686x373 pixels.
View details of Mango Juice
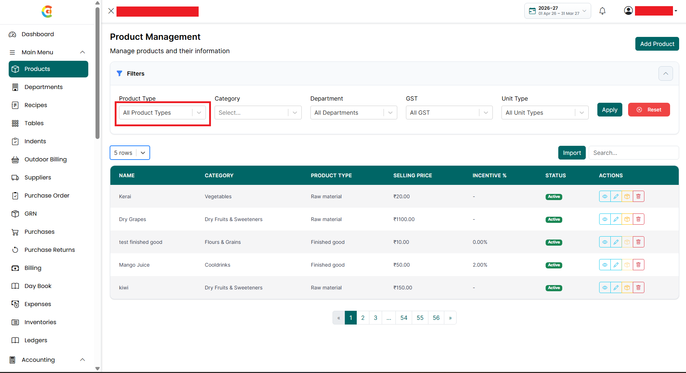(605, 265)
